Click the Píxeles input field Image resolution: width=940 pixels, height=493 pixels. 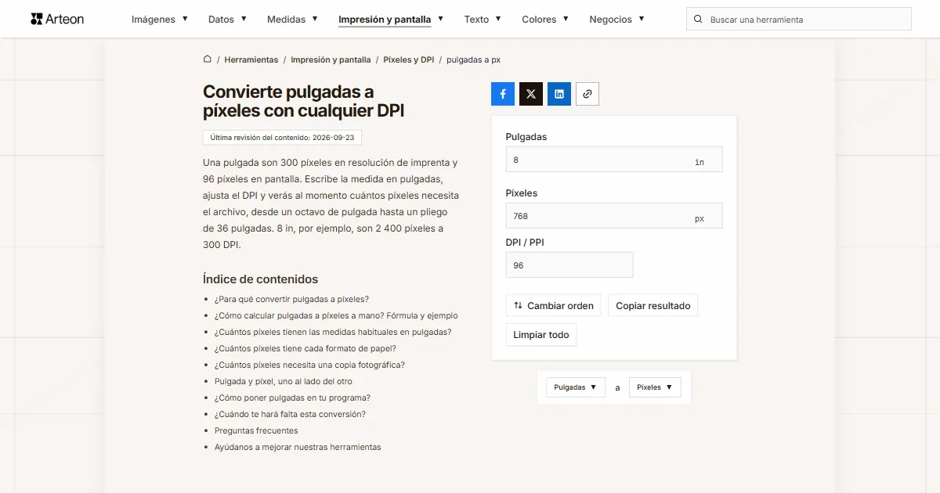(614, 216)
